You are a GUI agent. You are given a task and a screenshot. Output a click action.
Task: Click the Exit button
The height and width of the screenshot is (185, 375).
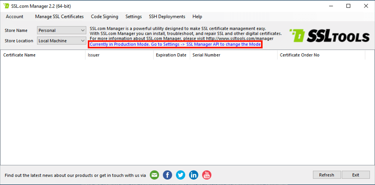pyautogui.click(x=355, y=175)
